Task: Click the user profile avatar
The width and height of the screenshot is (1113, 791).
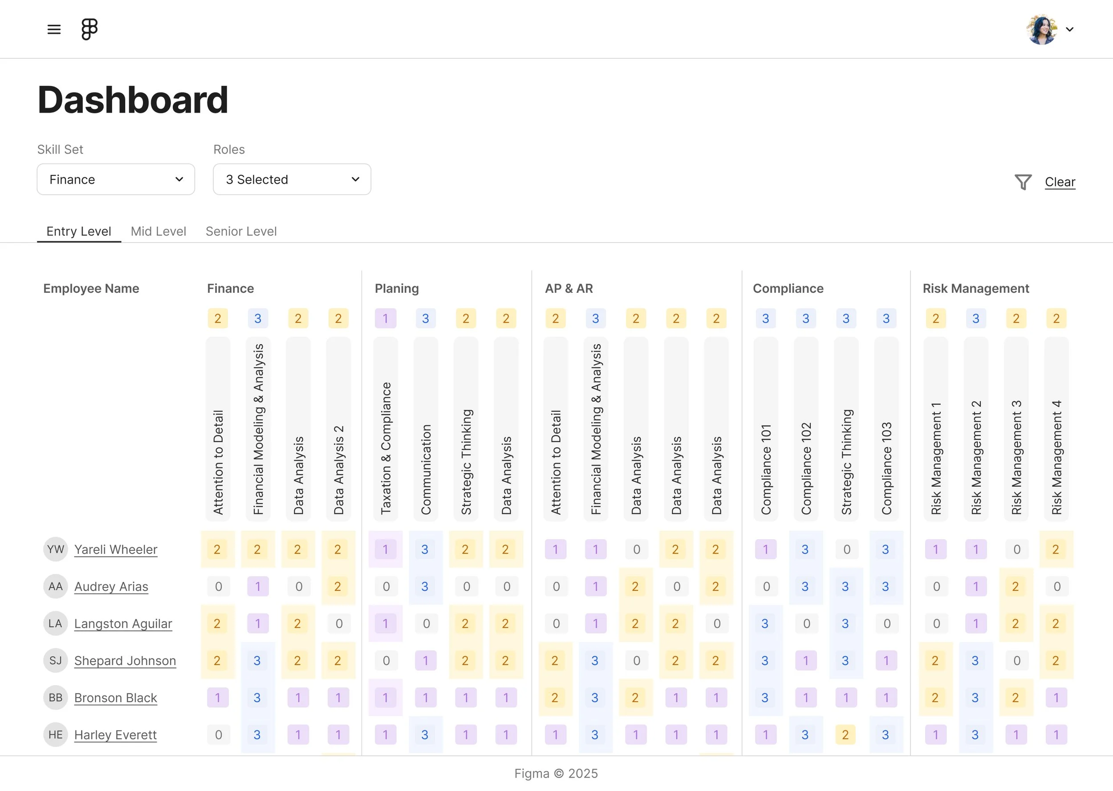Action: point(1041,29)
